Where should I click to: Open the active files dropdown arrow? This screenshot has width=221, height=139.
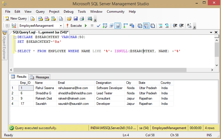(211, 32)
